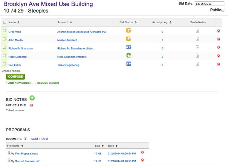
Task: Toggle the Public checkbox
Action: pyautogui.click(x=223, y=10)
